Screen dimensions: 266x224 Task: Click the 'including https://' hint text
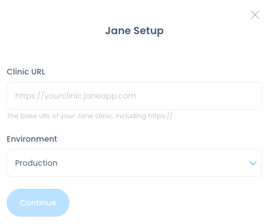(x=144, y=116)
